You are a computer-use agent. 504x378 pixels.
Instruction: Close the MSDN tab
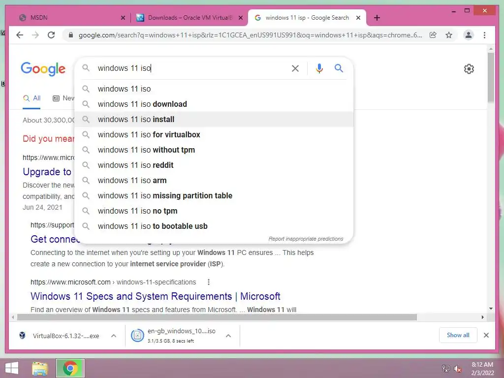tap(123, 18)
